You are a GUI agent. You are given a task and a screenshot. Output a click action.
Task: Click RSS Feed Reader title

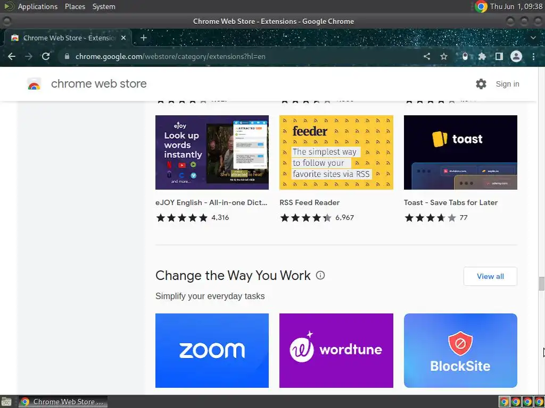coord(309,202)
